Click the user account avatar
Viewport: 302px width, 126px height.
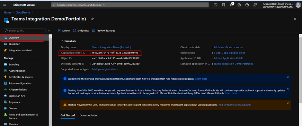pos(298,5)
